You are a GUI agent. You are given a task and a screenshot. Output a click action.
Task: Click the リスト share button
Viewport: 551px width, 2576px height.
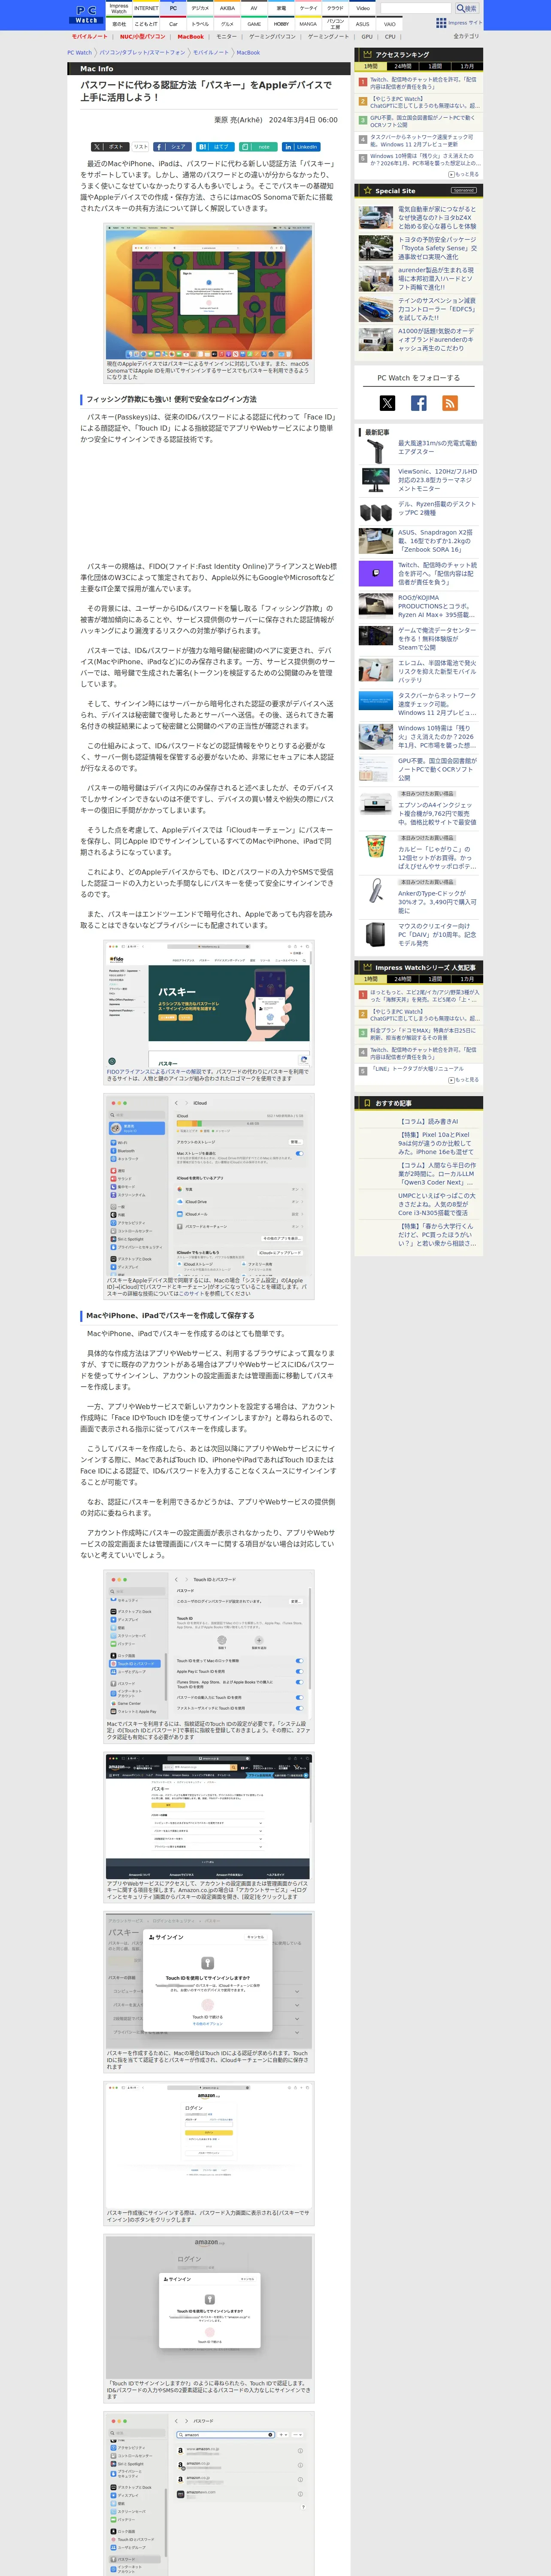point(140,147)
